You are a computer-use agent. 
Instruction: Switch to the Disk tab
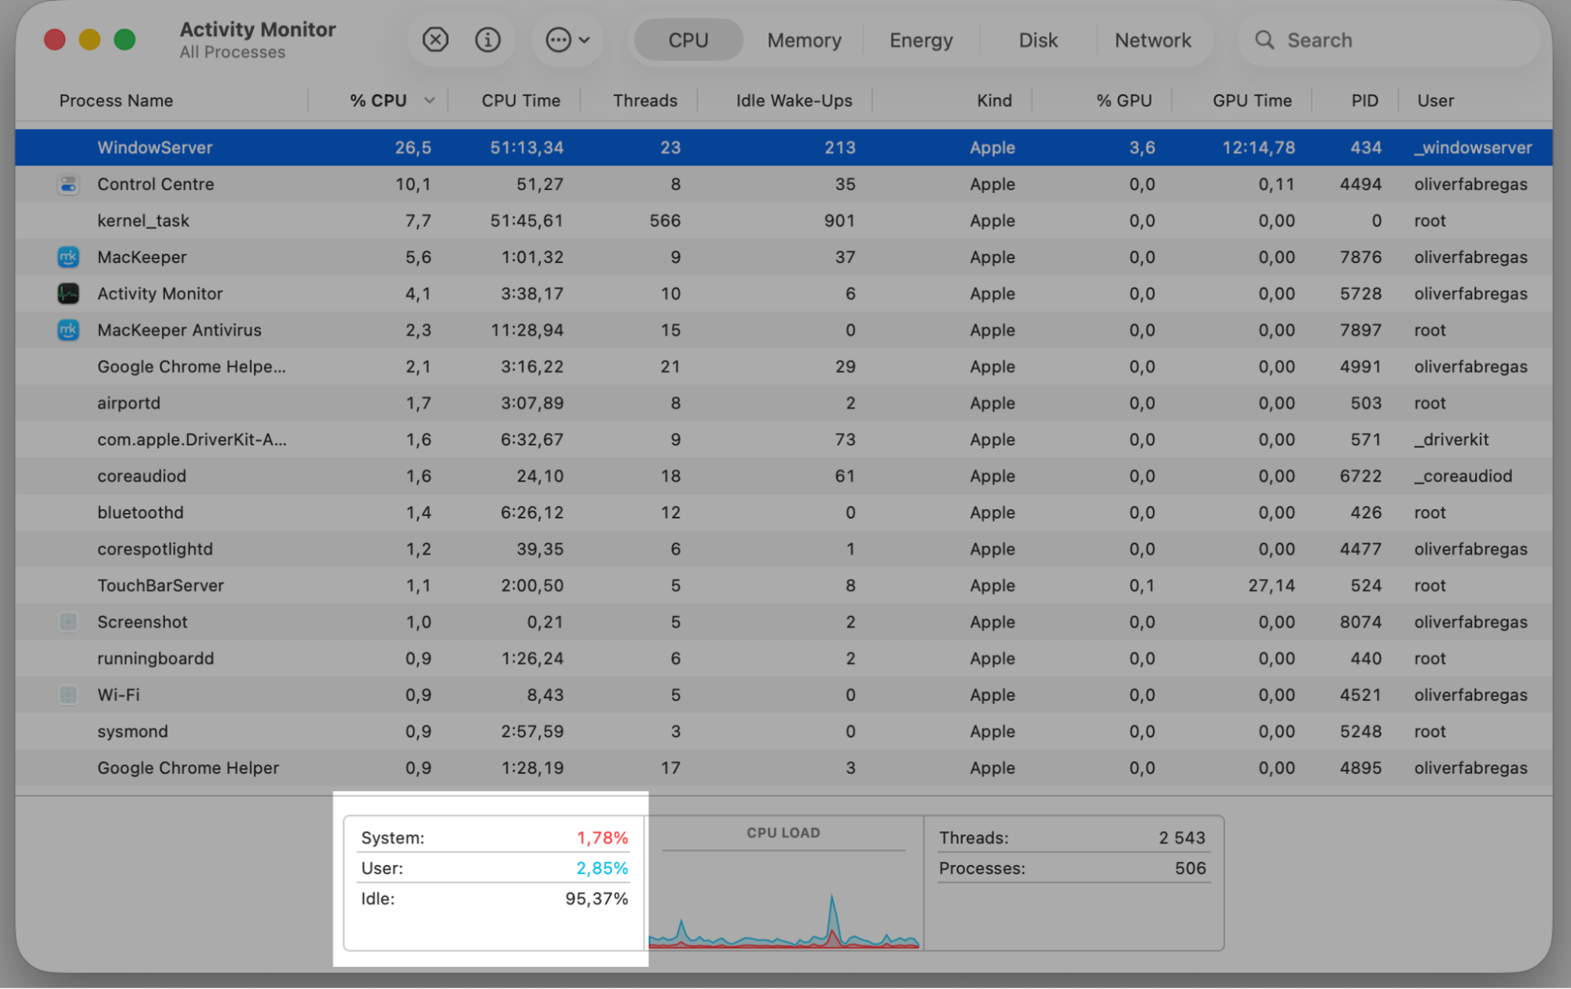(1038, 40)
